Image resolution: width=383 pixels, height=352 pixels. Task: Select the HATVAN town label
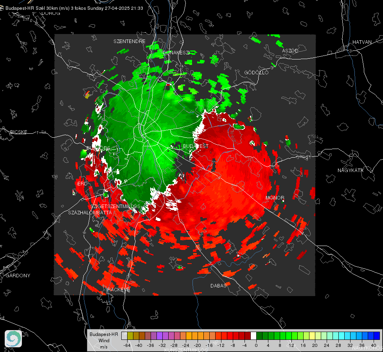point(362,42)
